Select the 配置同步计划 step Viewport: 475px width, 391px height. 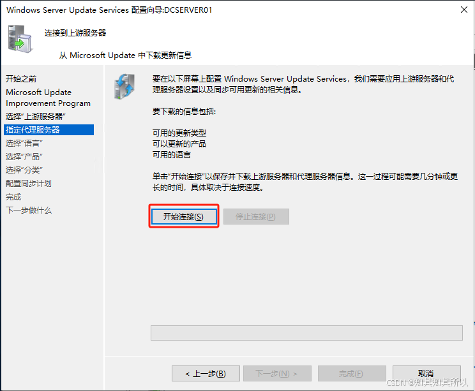pos(29,184)
